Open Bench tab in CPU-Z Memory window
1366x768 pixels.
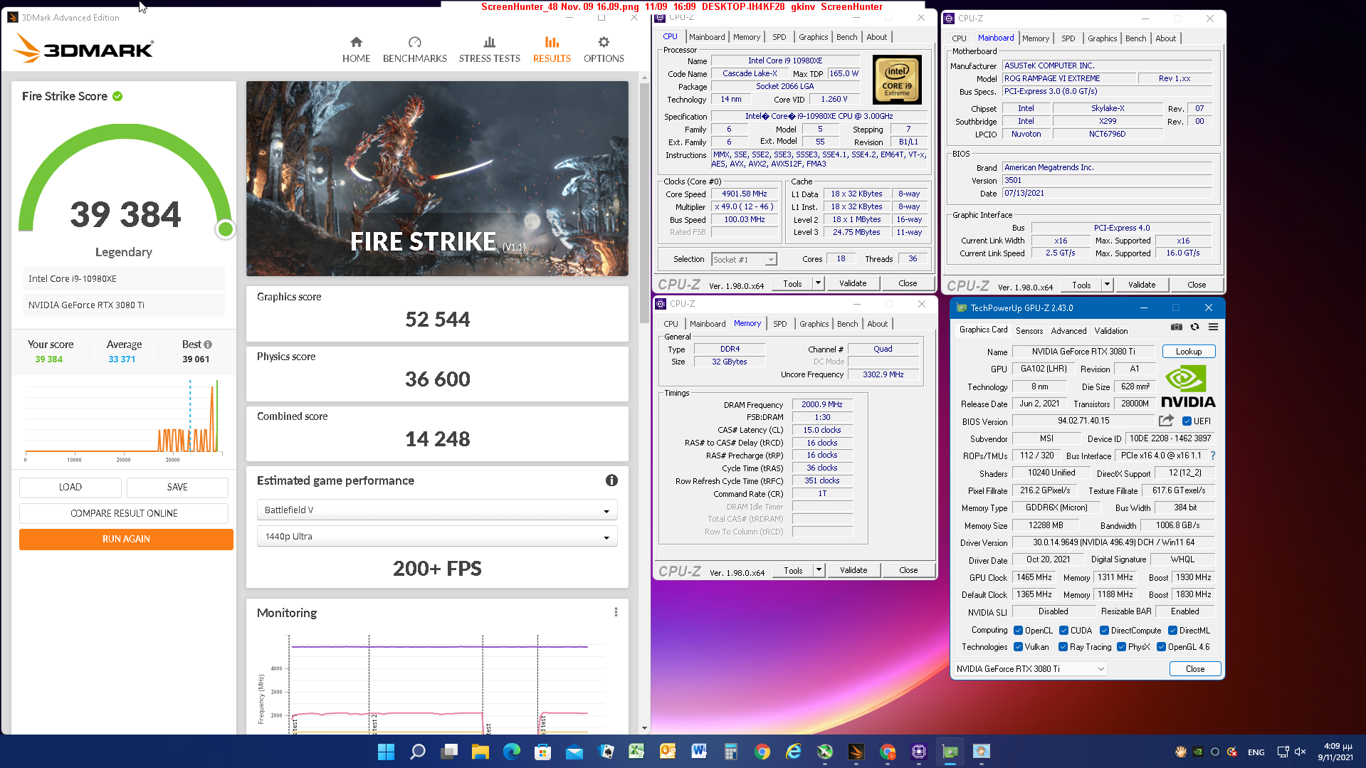(x=847, y=324)
